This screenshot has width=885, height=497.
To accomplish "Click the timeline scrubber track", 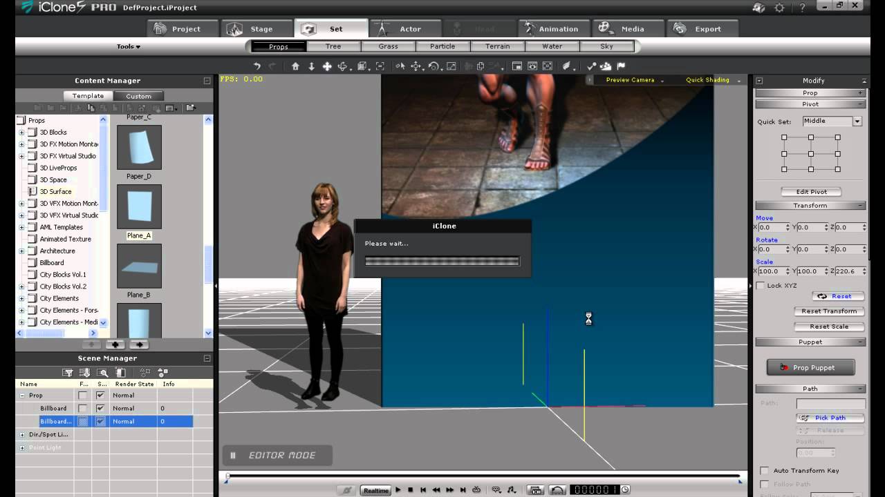I will [x=483, y=476].
